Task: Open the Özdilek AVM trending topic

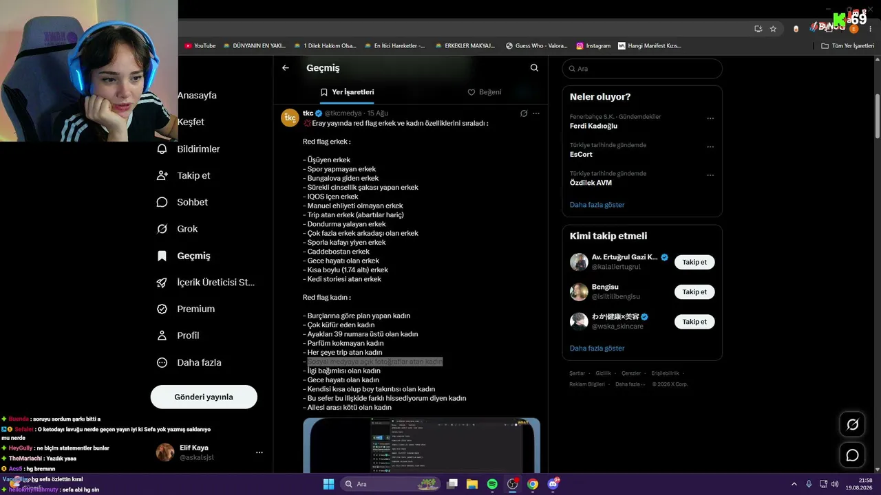Action: pyautogui.click(x=591, y=183)
